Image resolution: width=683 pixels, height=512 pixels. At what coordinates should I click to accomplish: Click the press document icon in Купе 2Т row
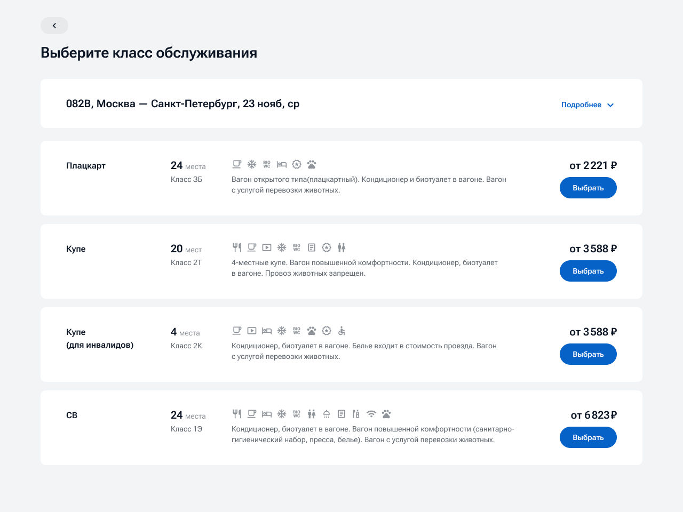312,247
